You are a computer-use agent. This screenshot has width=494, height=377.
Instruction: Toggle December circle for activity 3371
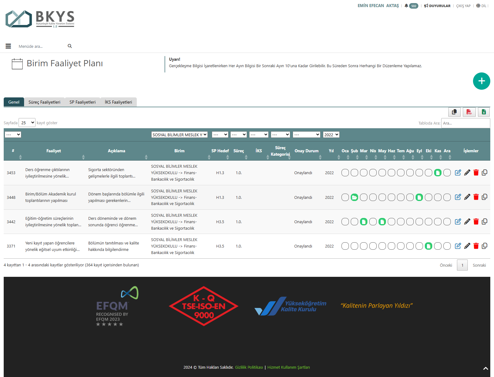447,246
